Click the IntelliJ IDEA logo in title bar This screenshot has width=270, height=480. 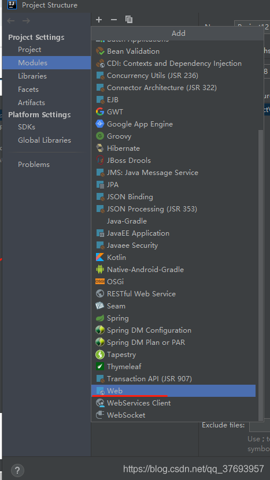(x=12, y=5)
